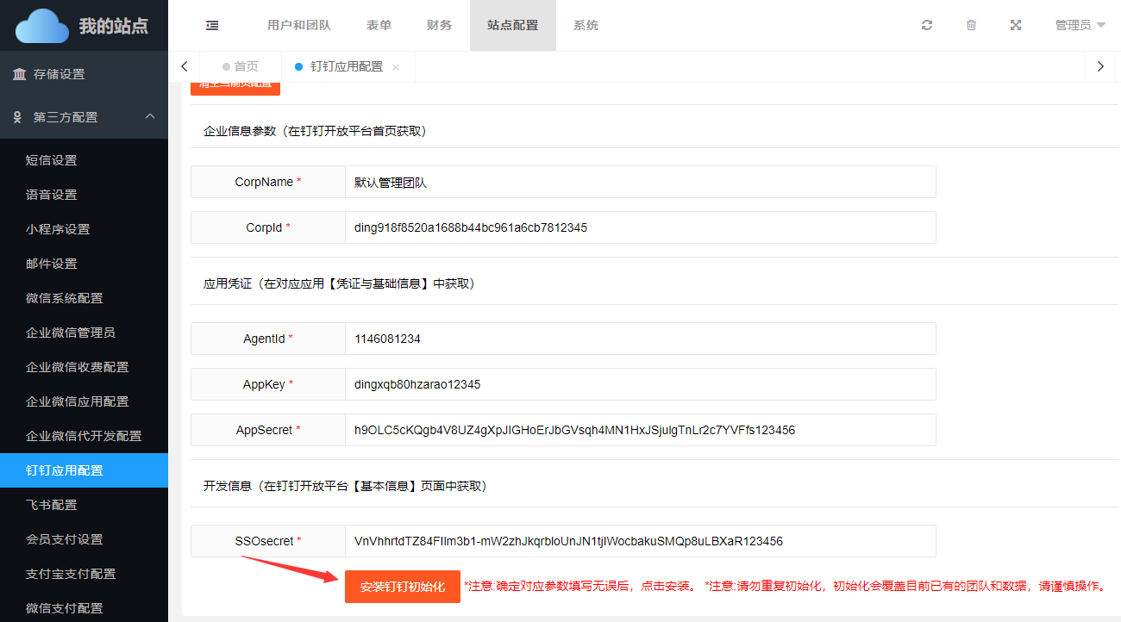This screenshot has width=1121, height=622.
Task: Select 企业微信应用配置 in the sidebar
Action: [x=77, y=401]
